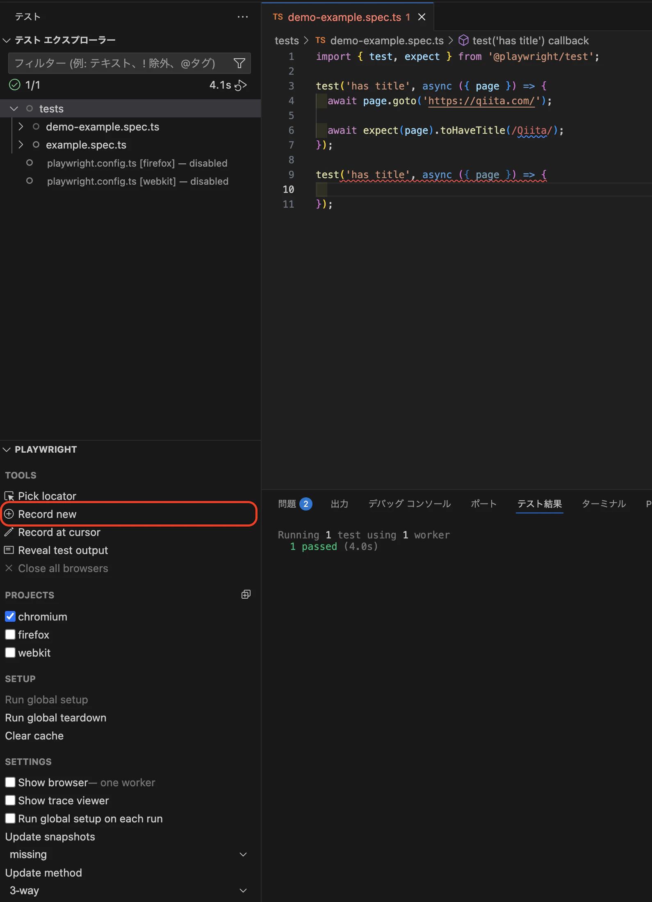This screenshot has height=902, width=652.
Task: Click status circle beside example.spec.ts
Action: click(x=36, y=144)
